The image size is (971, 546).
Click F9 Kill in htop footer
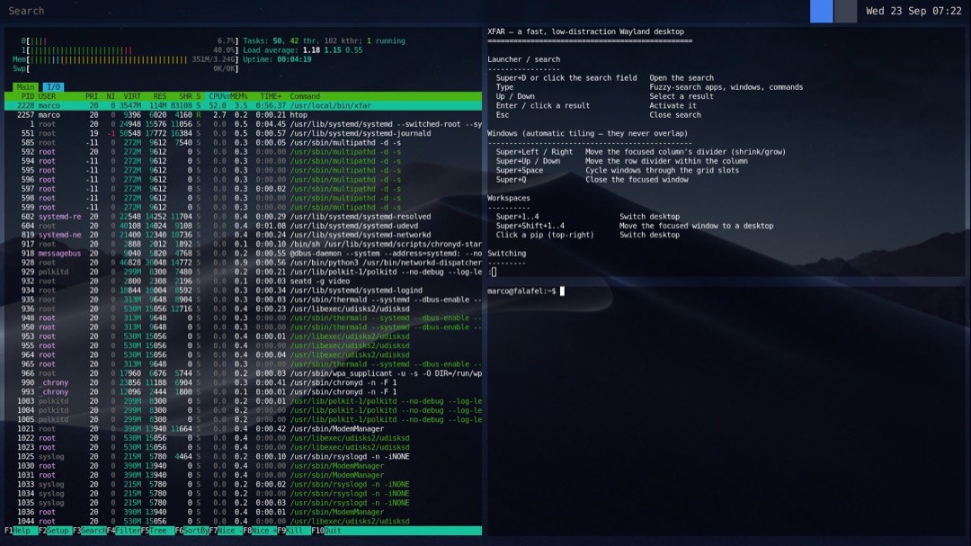pyautogui.click(x=293, y=531)
